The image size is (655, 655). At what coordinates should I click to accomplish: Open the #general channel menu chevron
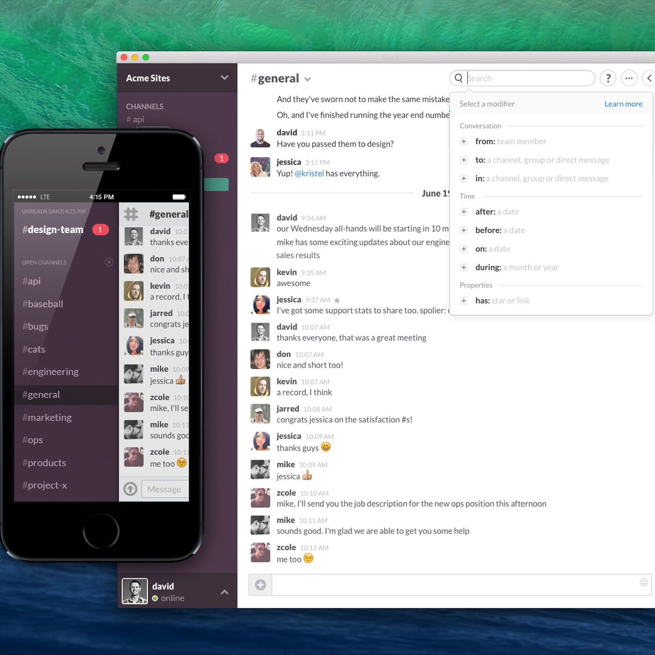point(308,79)
